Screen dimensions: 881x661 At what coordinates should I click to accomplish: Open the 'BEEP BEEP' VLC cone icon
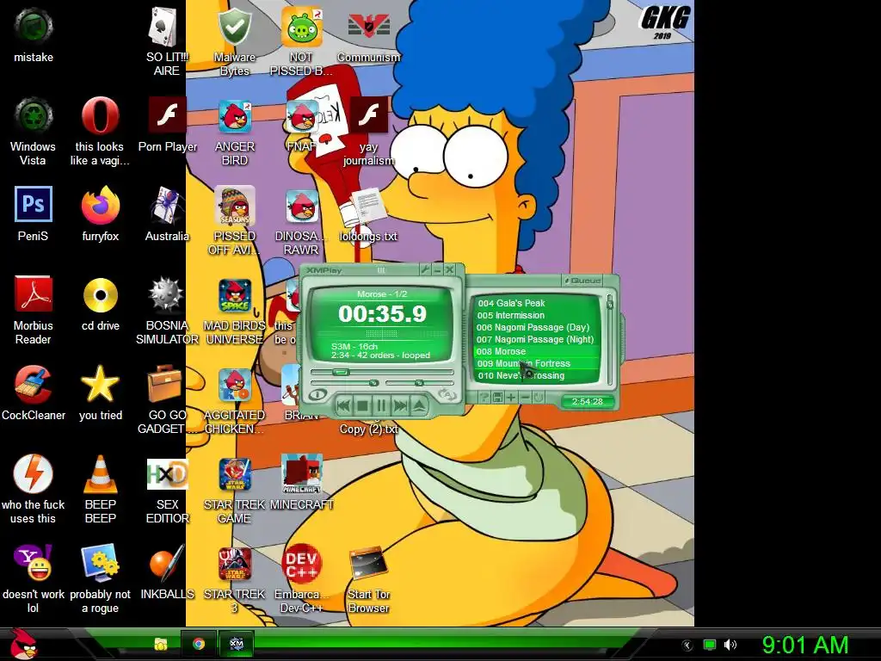pos(100,488)
